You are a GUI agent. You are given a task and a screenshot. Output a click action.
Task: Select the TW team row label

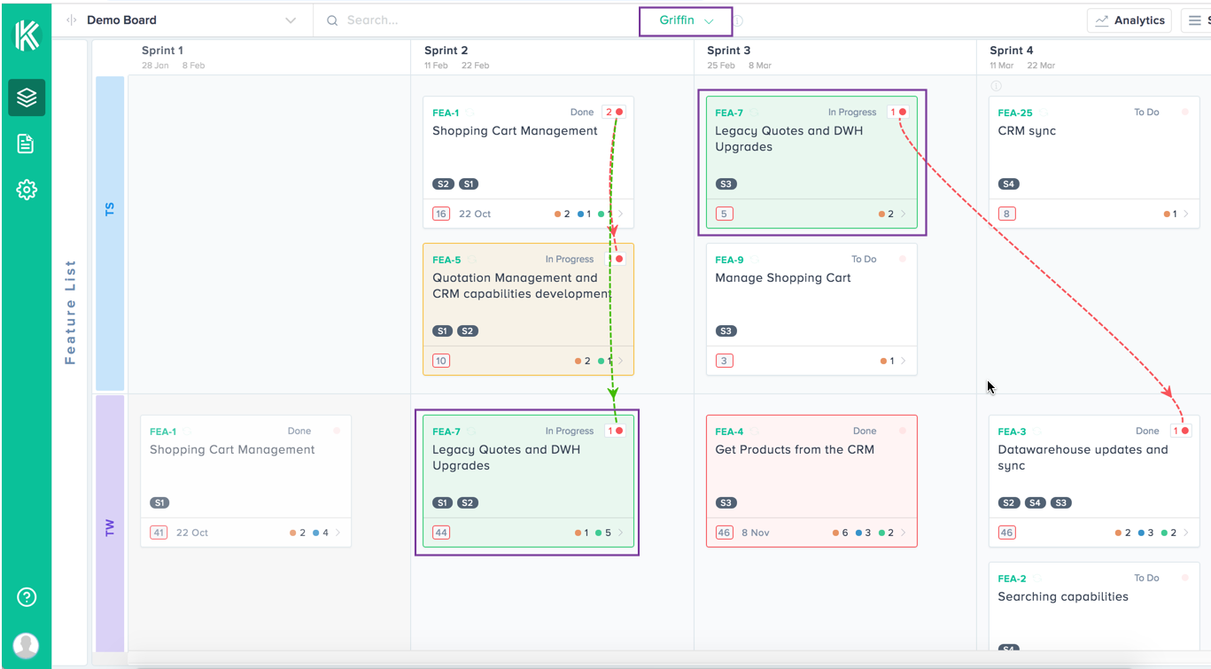110,528
